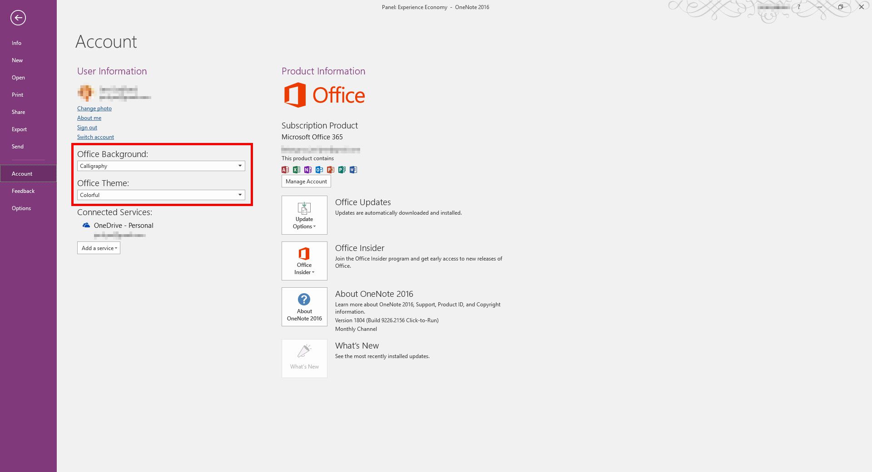Open Options in the sidebar
Image resolution: width=872 pixels, height=472 pixels.
click(x=28, y=208)
